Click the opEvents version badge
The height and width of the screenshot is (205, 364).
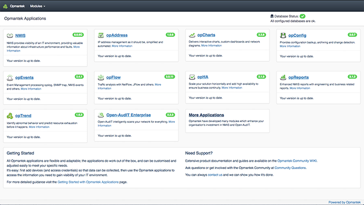[x=79, y=76]
